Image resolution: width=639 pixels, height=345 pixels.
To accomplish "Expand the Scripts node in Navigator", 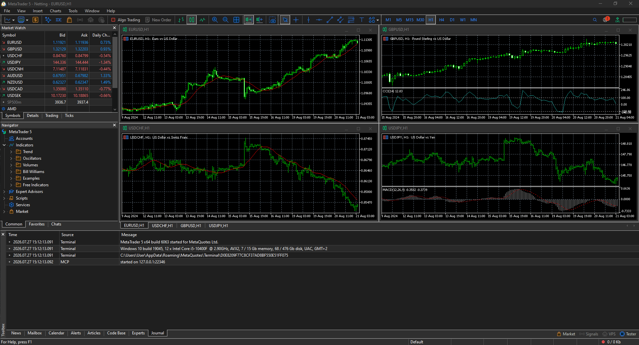I will pos(4,198).
